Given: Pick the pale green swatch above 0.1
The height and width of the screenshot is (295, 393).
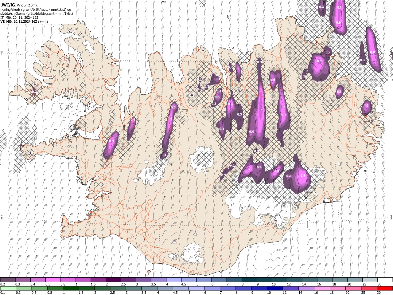Looking at the screenshot, I should 8,289.
